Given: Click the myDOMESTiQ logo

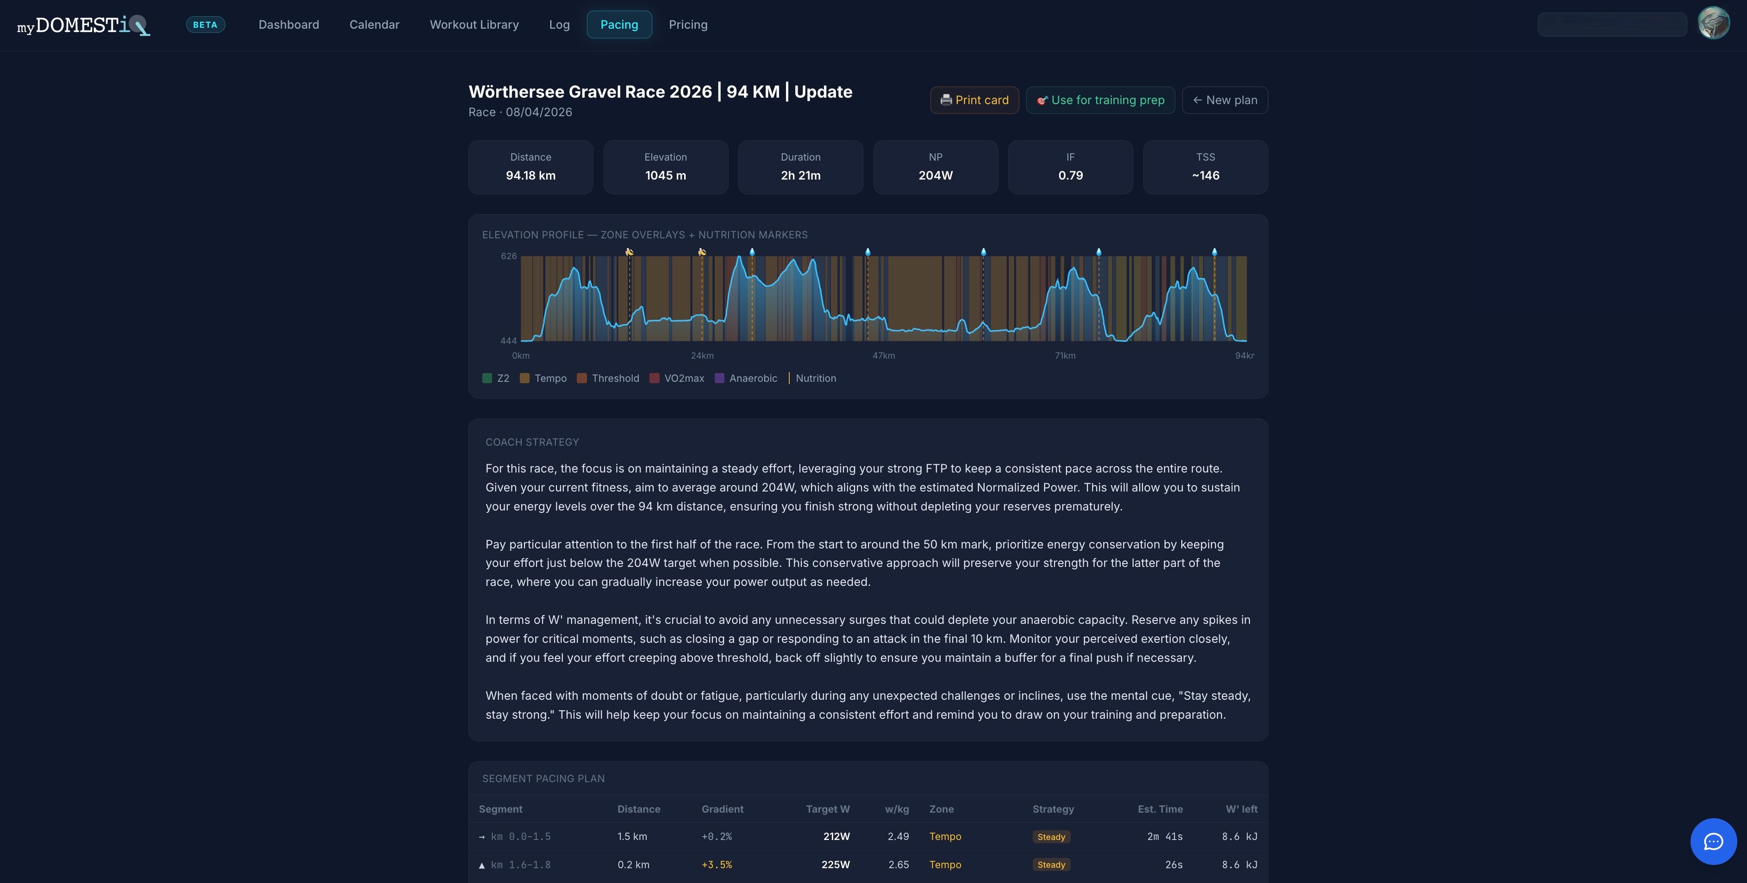Looking at the screenshot, I should click(83, 25).
